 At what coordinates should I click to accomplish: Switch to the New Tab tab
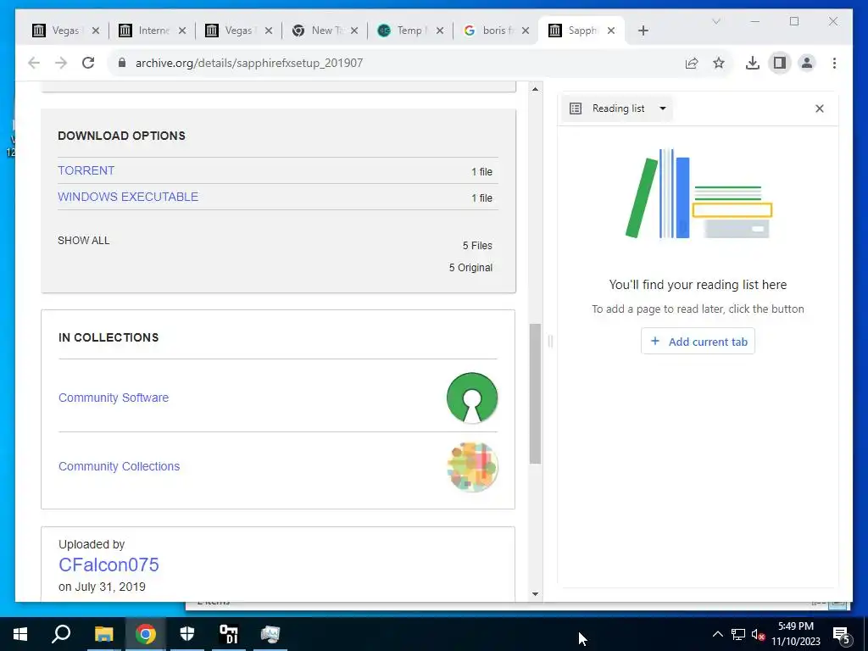click(325, 31)
